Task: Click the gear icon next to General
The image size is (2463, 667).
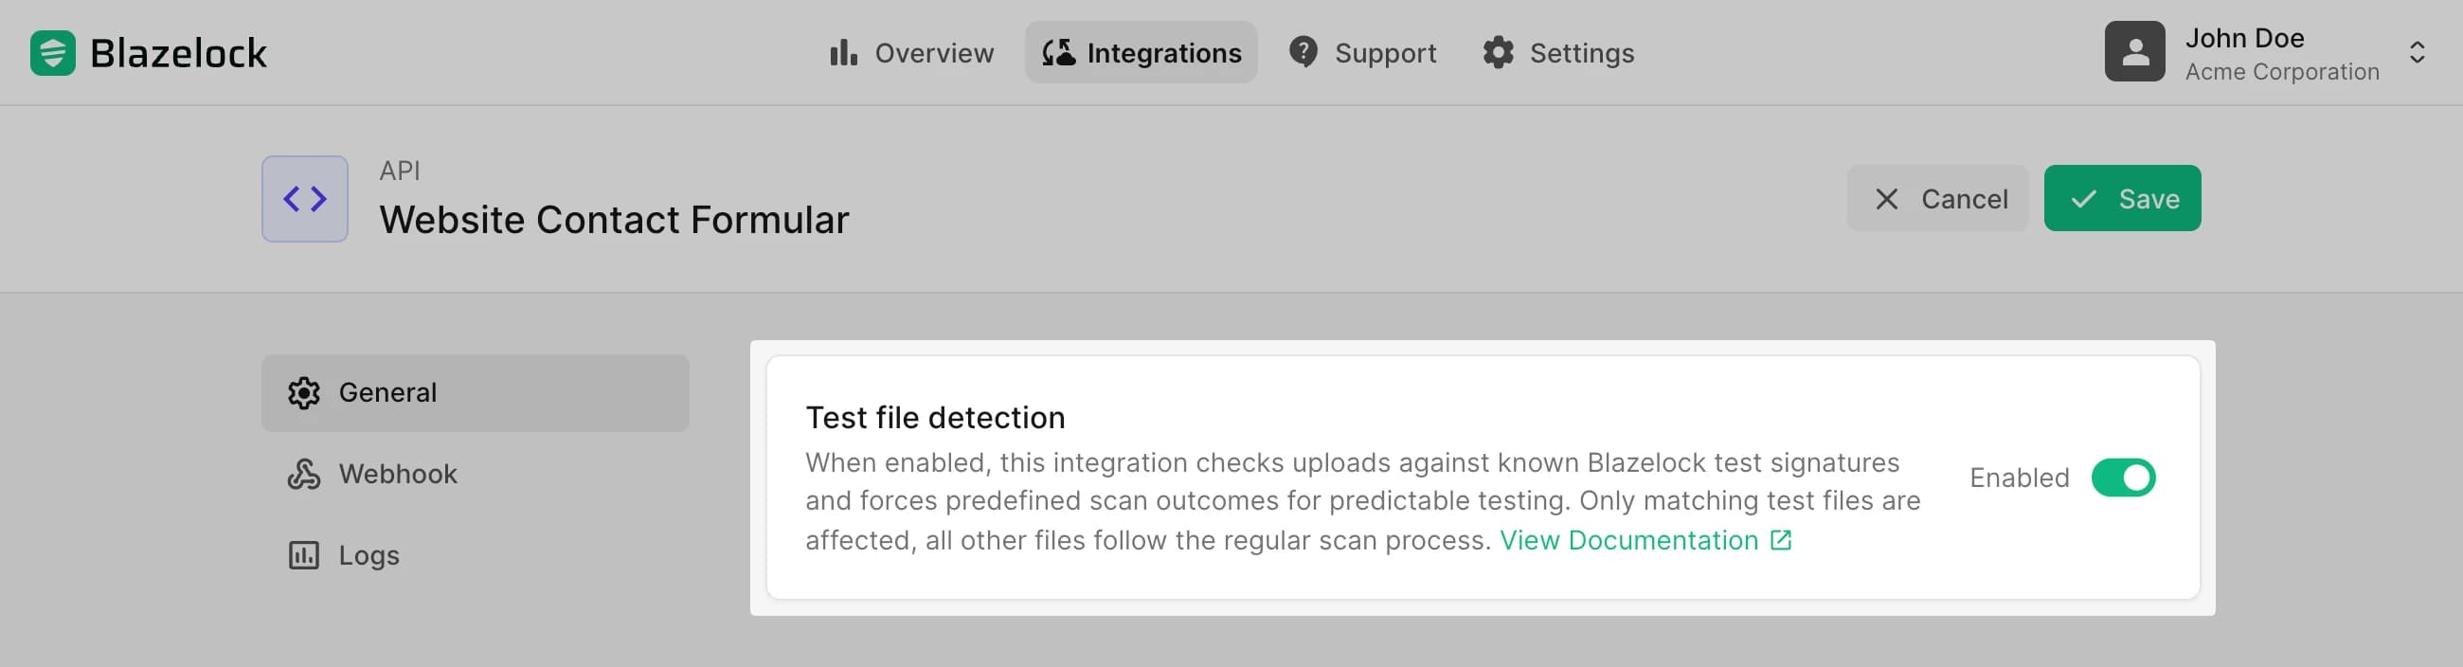Action: (303, 392)
